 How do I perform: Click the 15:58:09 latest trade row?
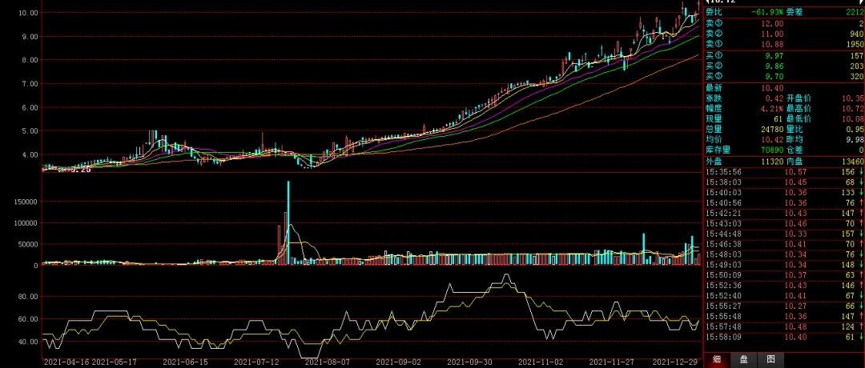(x=784, y=337)
